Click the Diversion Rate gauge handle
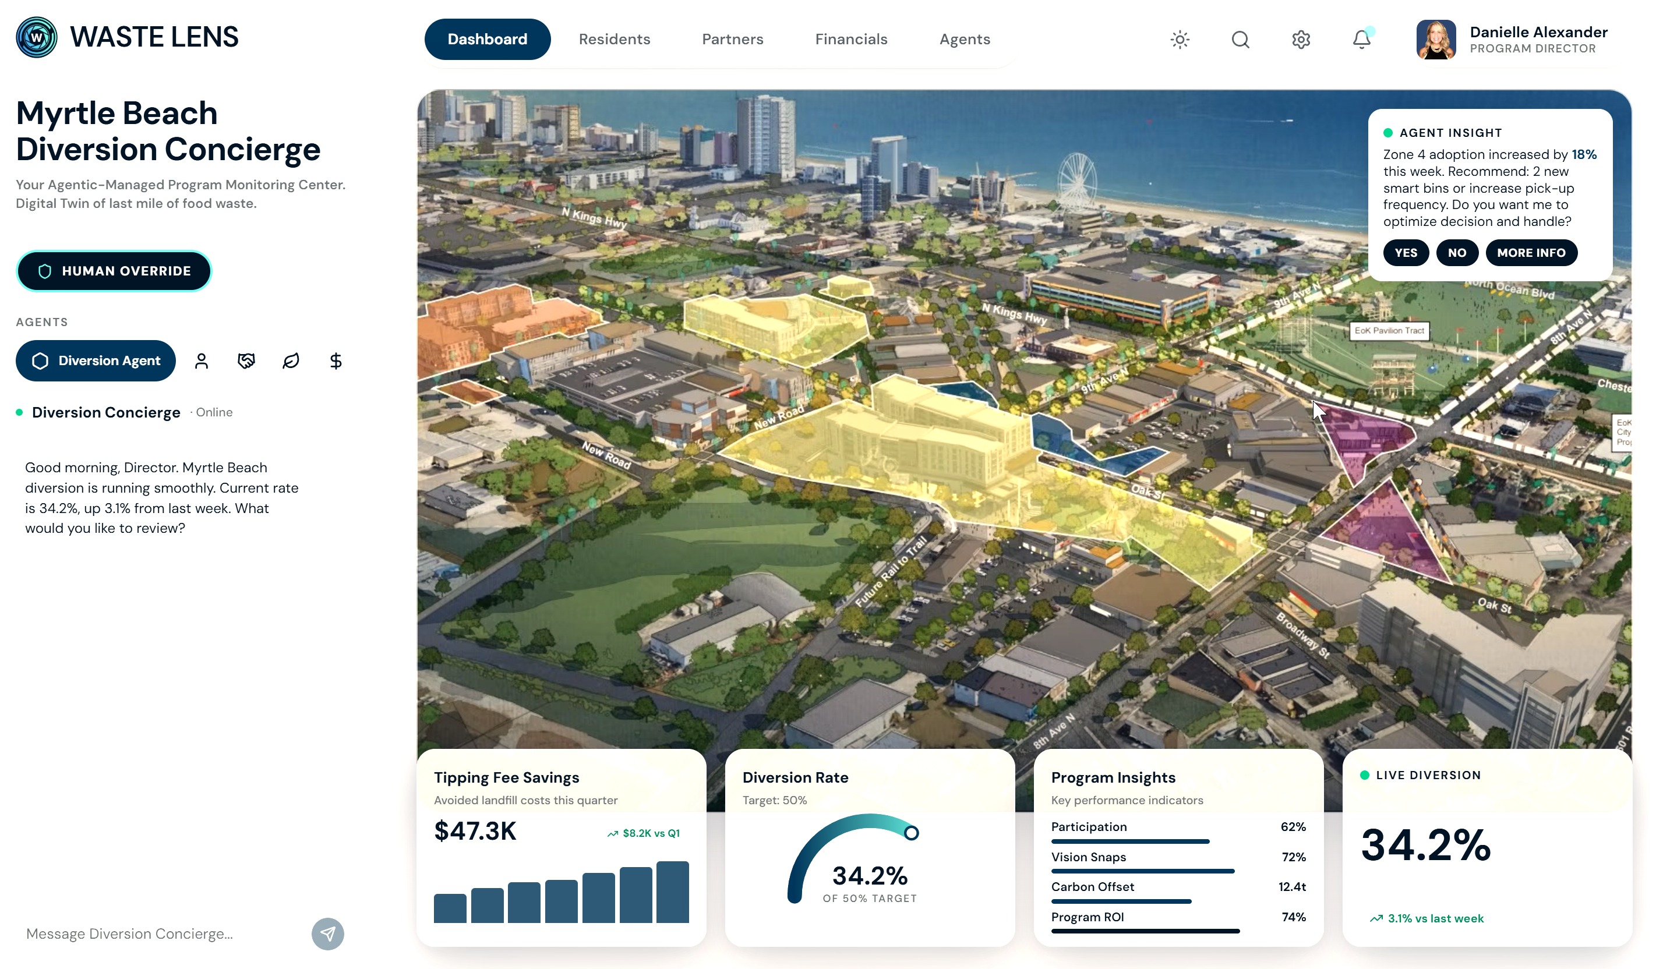1663x969 pixels. (x=910, y=833)
